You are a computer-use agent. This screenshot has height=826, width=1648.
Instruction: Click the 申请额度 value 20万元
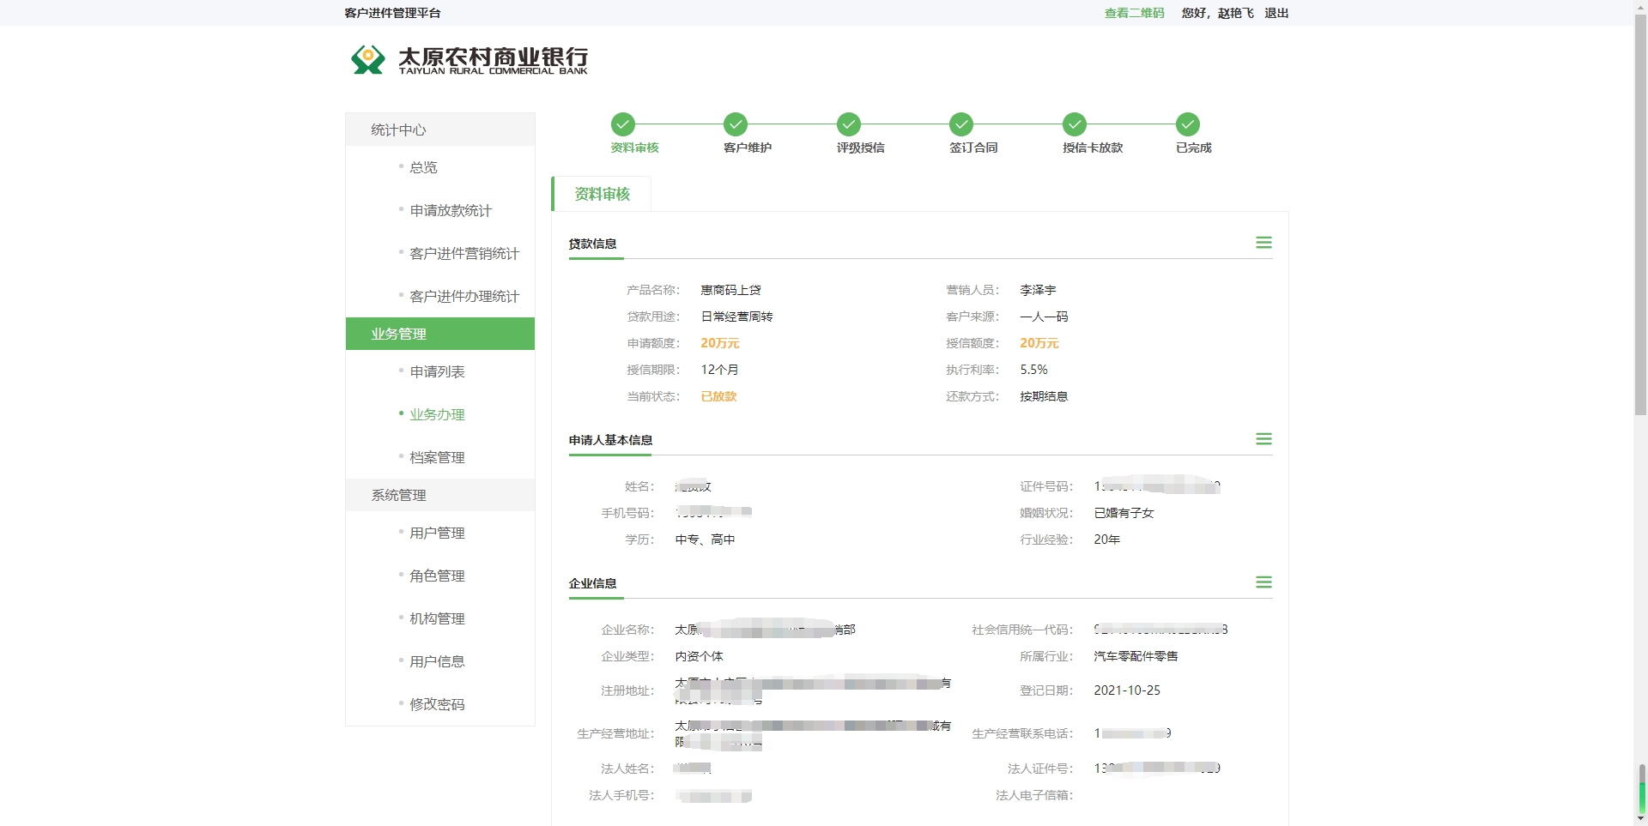click(719, 343)
